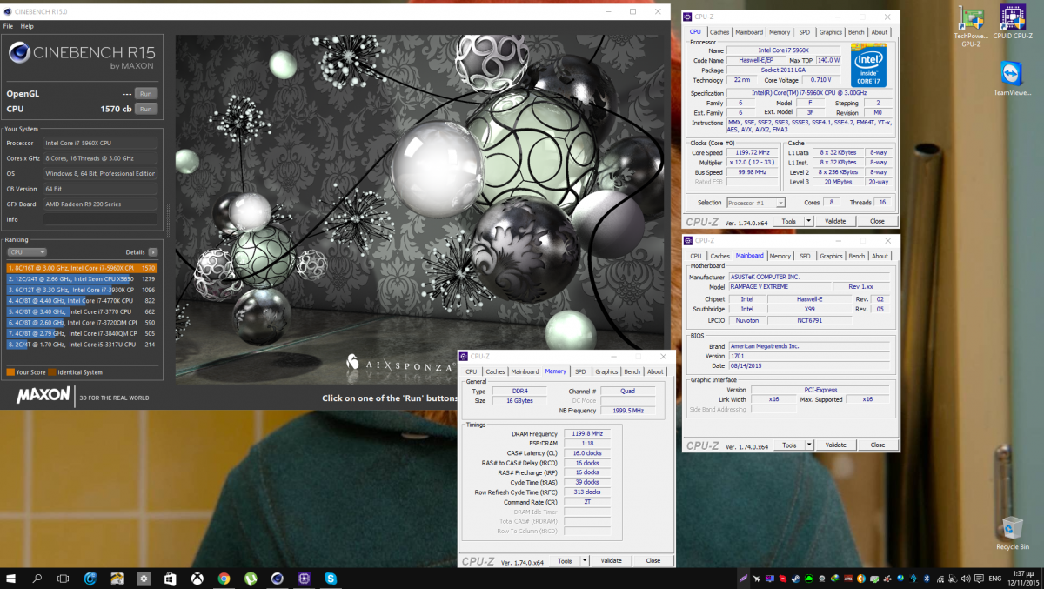Select the i5-3317U ranking row
This screenshot has height=589, width=1044.
(83, 345)
